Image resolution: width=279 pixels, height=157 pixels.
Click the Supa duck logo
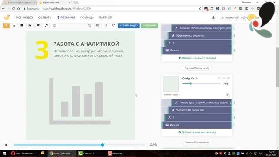(x=7, y=17)
